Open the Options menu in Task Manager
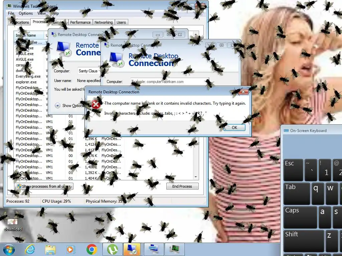This screenshot has width=342, height=256. (x=26, y=13)
